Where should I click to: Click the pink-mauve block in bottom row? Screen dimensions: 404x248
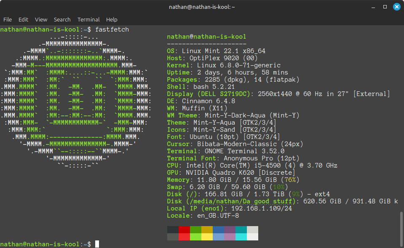230,237
